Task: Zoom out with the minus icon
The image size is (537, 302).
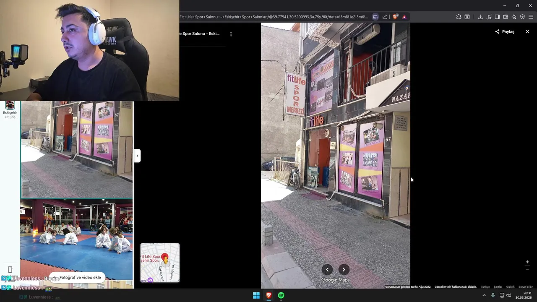Action: pyautogui.click(x=527, y=270)
